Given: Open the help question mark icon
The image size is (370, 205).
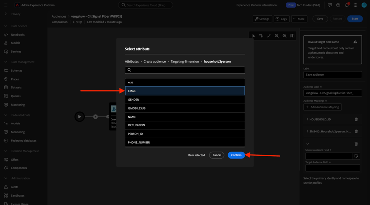Looking at the screenshot, I should click(x=338, y=5).
